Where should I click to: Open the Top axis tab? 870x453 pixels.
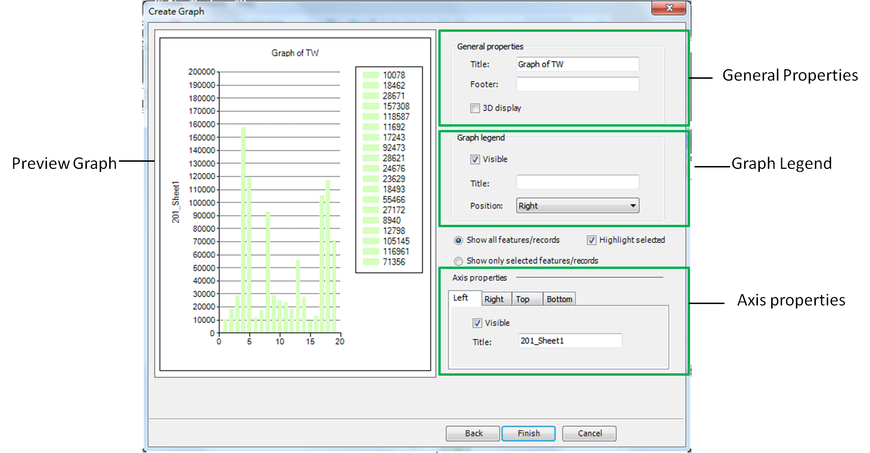[x=522, y=299]
